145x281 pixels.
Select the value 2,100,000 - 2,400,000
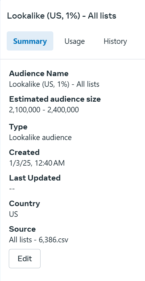(x=44, y=110)
